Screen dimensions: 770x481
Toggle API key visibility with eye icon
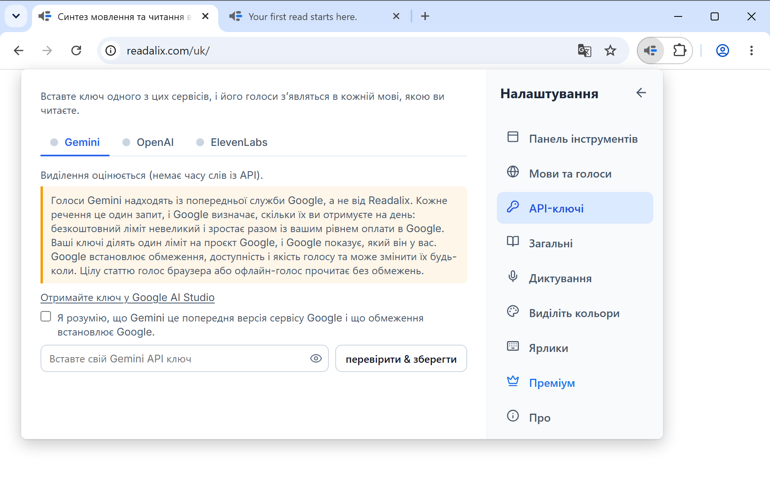(316, 358)
